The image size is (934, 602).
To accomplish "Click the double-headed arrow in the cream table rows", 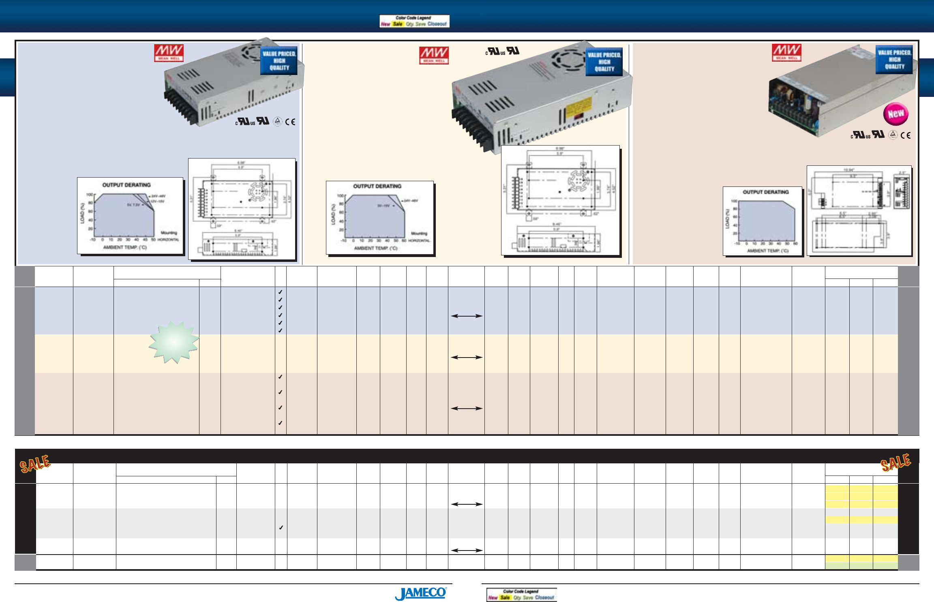I will [x=466, y=357].
